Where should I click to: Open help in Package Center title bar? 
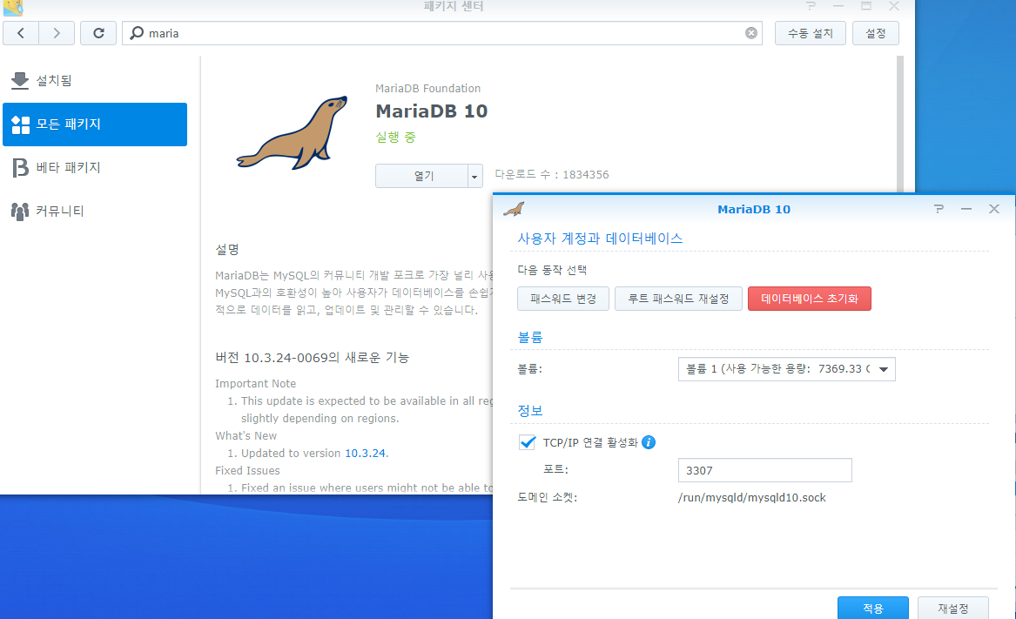pos(811,6)
